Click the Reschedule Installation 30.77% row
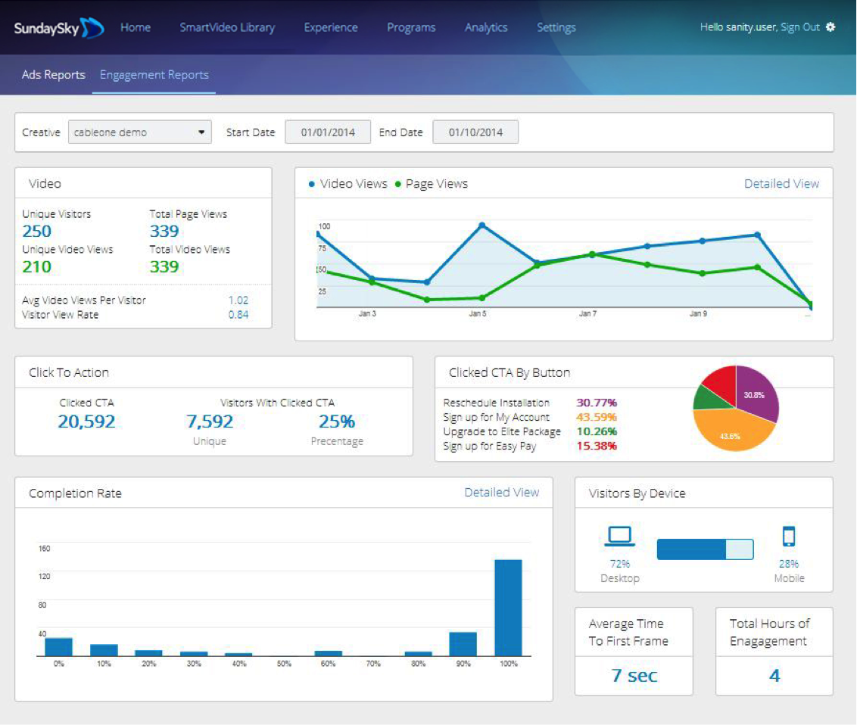 coord(530,403)
